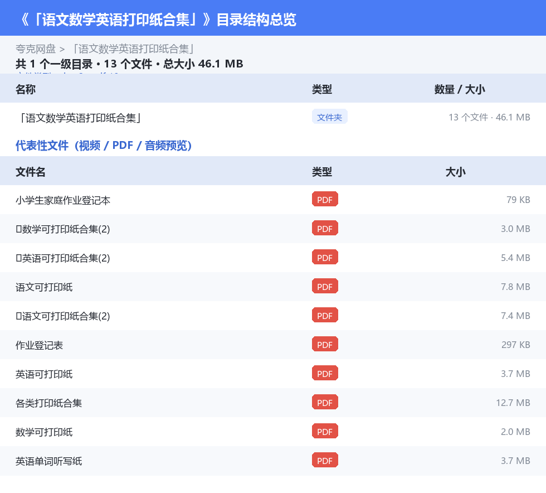
Task: Select file 英语可打印纸合集(2)
Action: (63, 258)
